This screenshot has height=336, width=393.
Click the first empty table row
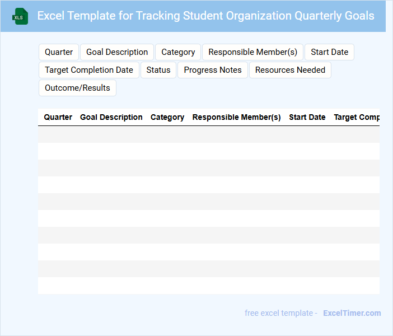click(x=208, y=134)
